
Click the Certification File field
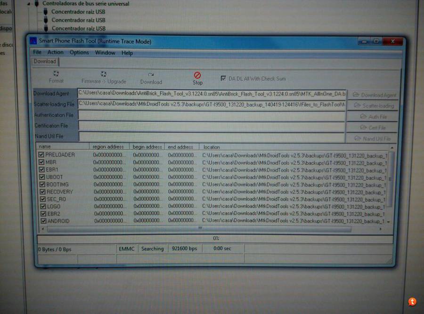212,127
